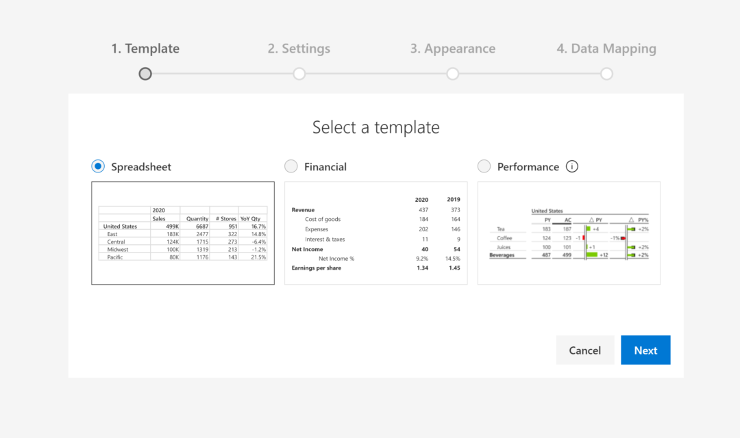Select the Performance radio button

tap(484, 166)
